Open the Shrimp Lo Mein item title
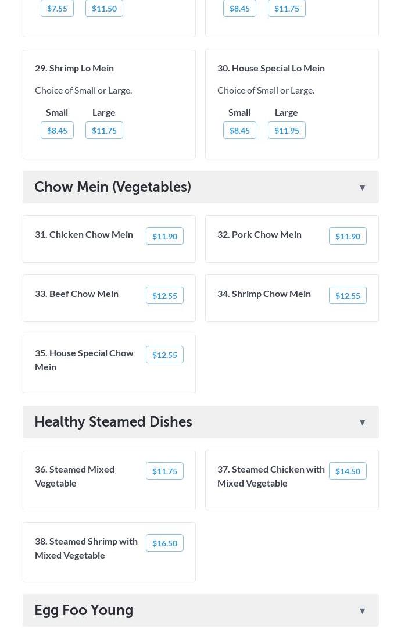This screenshot has width=401, height=633. [74, 68]
